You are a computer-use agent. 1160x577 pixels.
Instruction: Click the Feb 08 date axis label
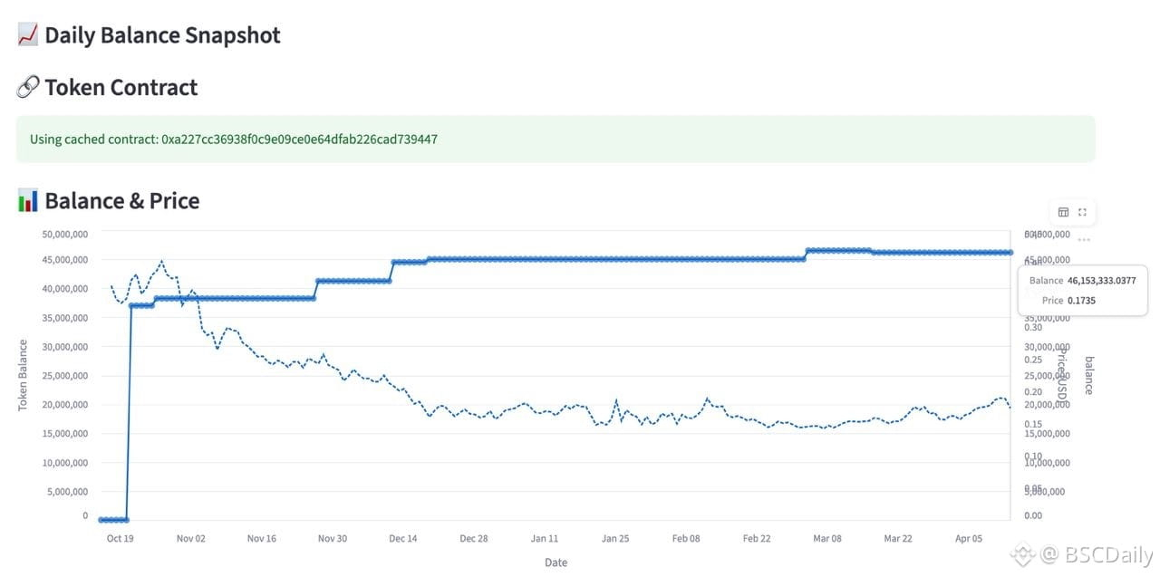(686, 538)
